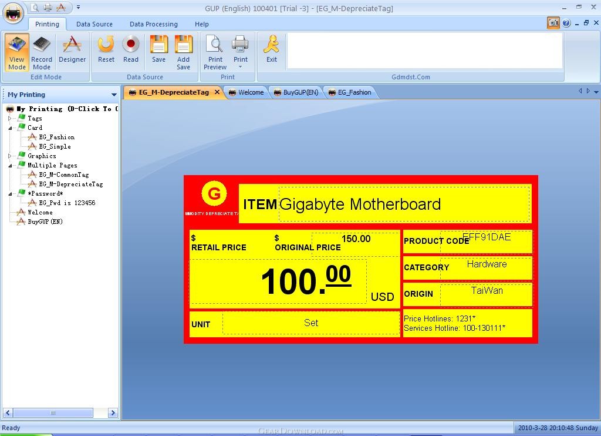Click the tree panel scroll-left arrow
This screenshot has width=601, height=436.
pyautogui.click(x=7, y=413)
